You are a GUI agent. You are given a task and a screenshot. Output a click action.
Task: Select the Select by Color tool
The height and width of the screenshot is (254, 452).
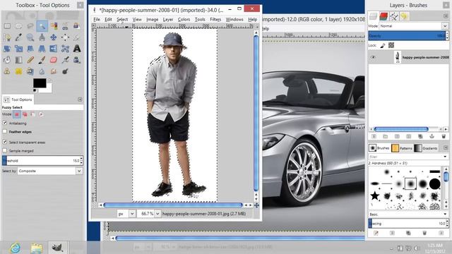[54, 26]
